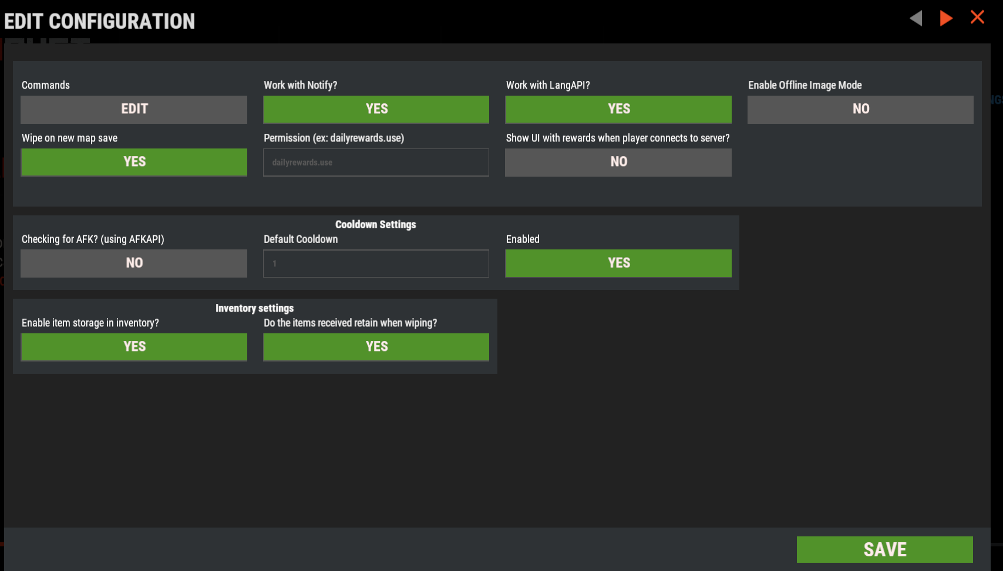Save the configuration changes
This screenshot has height=571, width=1003.
click(x=884, y=549)
